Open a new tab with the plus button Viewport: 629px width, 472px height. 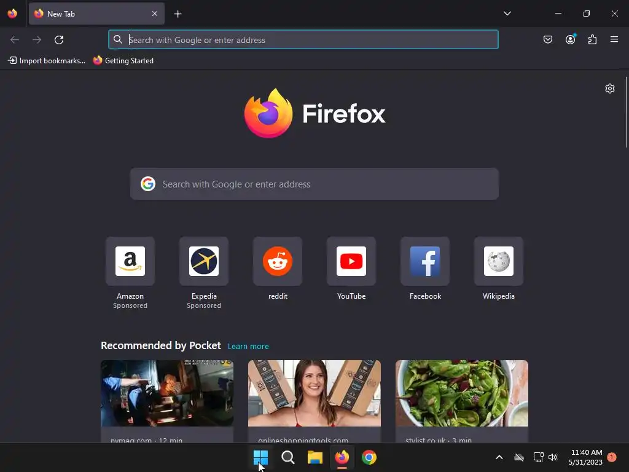point(178,14)
